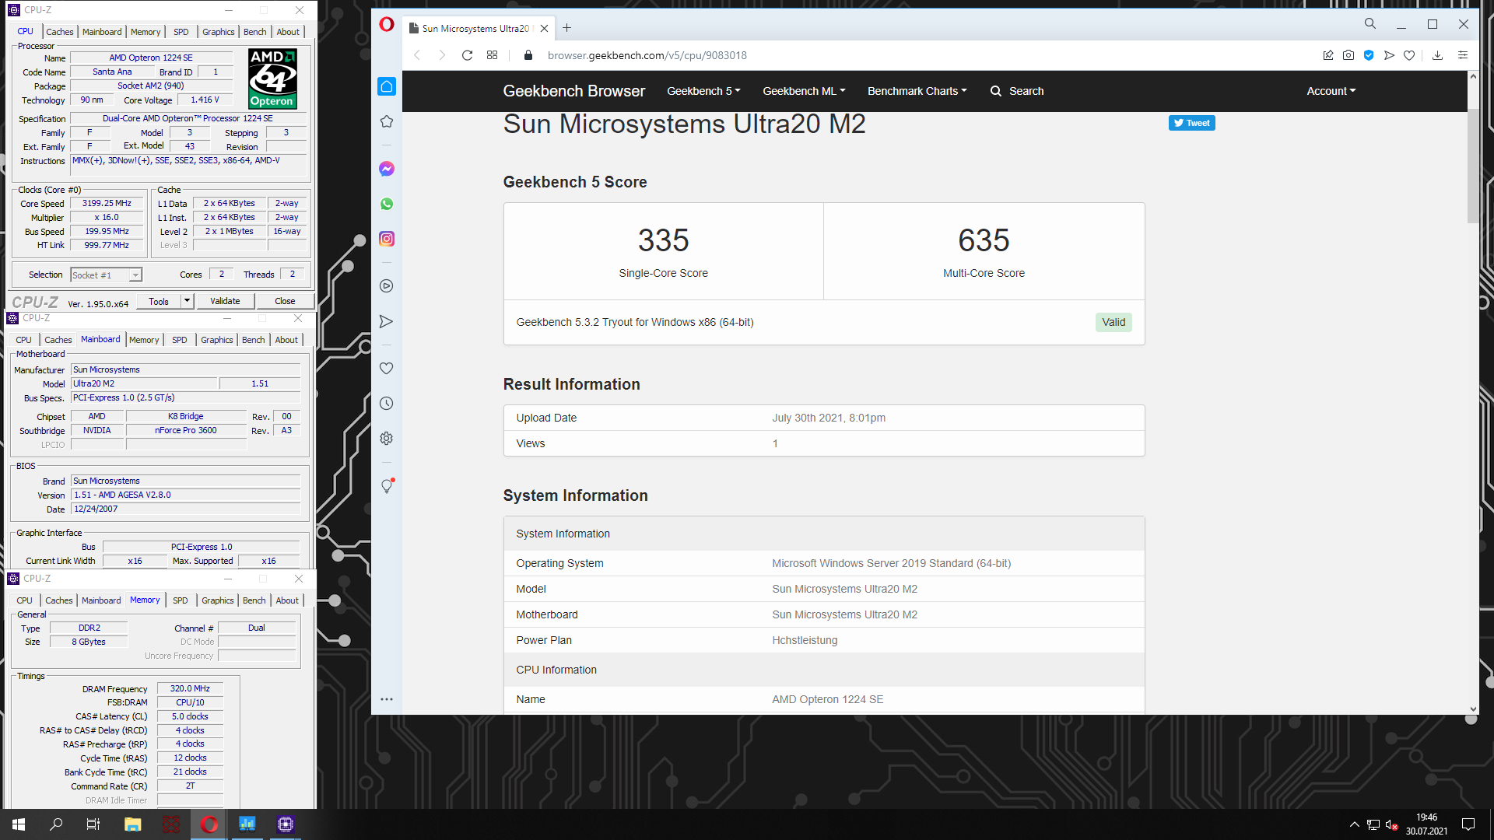Click the green Valid badge

point(1113,322)
